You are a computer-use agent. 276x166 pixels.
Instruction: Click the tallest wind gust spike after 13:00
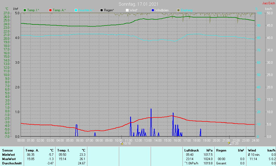pyautogui.click(x=151, y=122)
